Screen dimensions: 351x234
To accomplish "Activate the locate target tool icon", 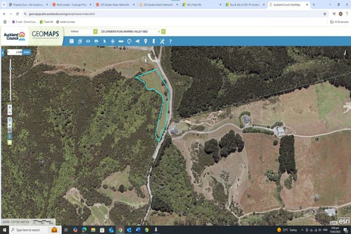I will [112, 41].
